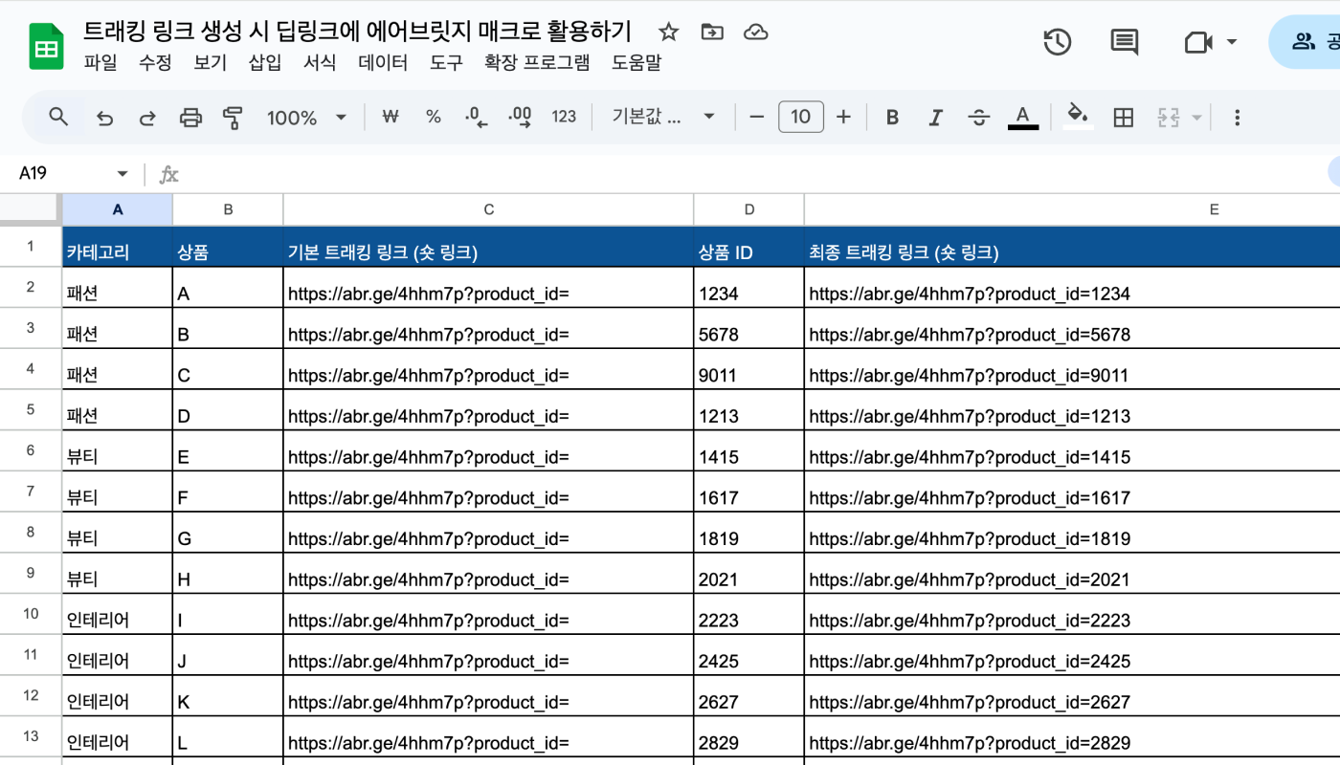The width and height of the screenshot is (1340, 765).
Task: Open the 수정 menu
Action: (x=155, y=63)
